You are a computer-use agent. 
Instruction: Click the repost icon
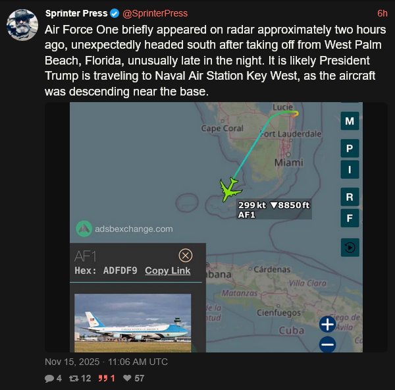click(x=74, y=379)
